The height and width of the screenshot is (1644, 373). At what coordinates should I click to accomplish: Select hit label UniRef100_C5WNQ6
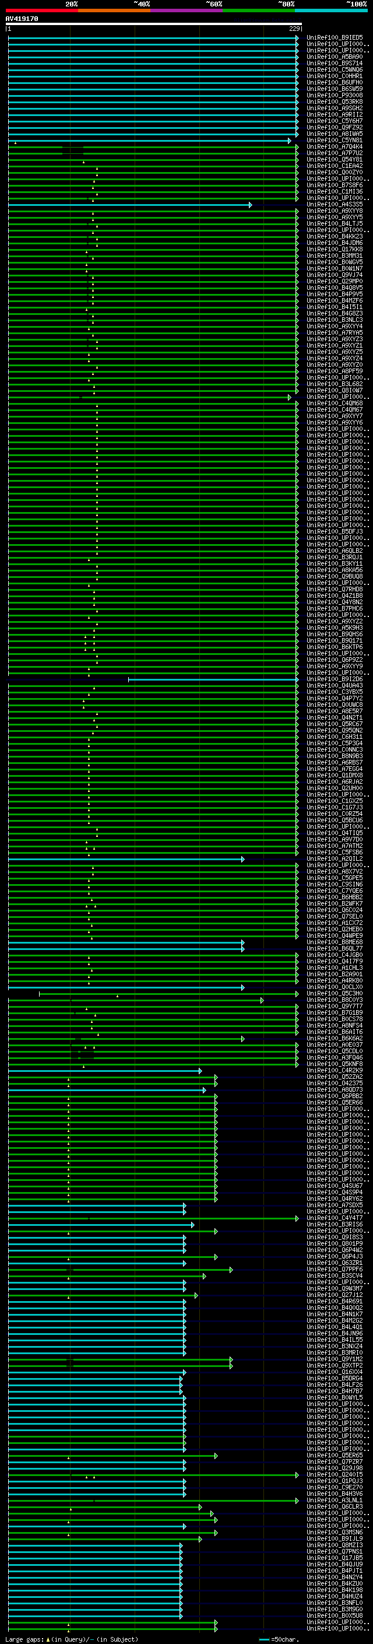[335, 69]
